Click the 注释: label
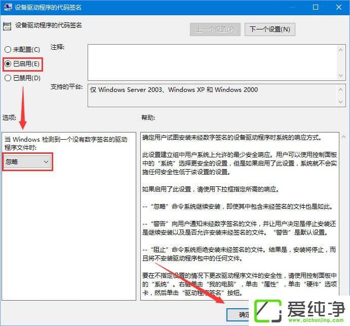350x326 pixels. (x=57, y=47)
